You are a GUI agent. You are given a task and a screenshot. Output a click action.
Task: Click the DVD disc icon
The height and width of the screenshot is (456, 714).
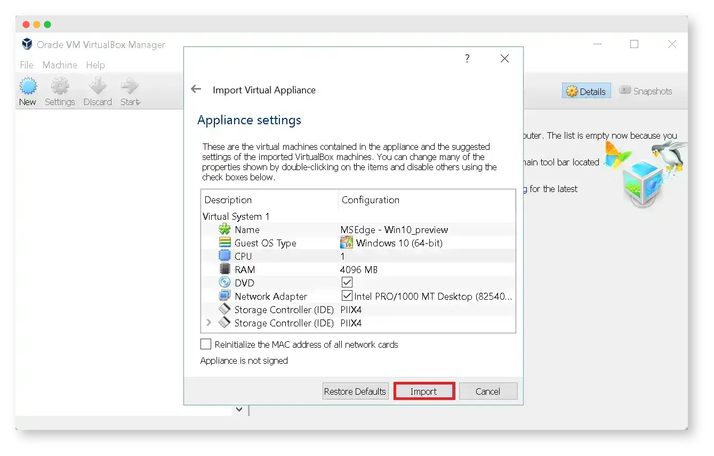point(224,283)
